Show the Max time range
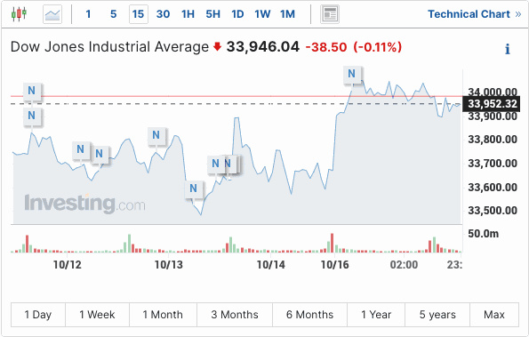The height and width of the screenshot is (337, 529). pyautogui.click(x=494, y=315)
